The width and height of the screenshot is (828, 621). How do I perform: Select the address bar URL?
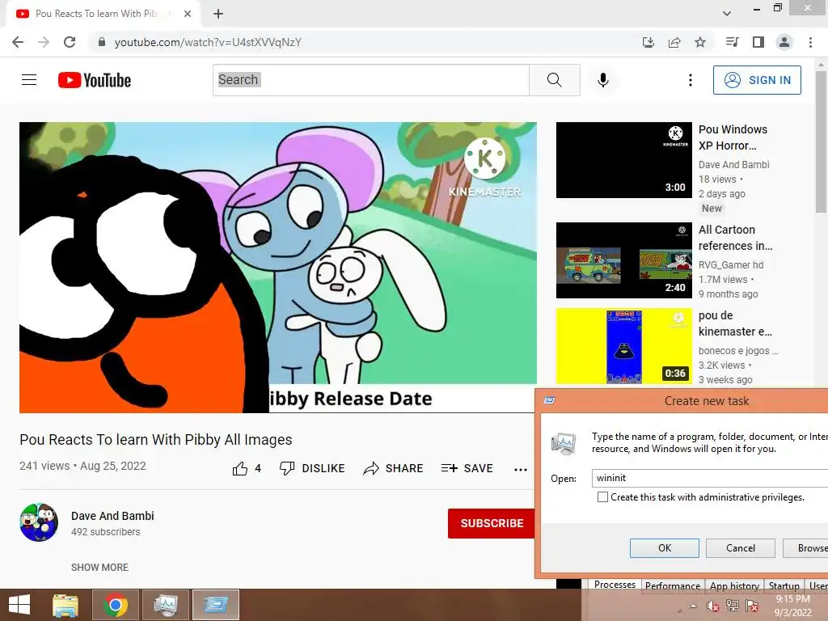208,42
